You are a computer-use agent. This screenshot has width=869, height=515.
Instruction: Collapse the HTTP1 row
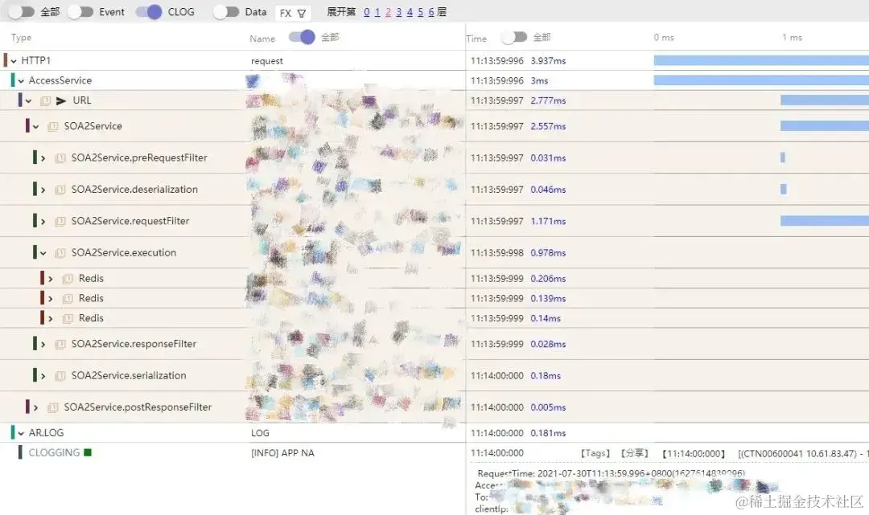[x=14, y=61]
